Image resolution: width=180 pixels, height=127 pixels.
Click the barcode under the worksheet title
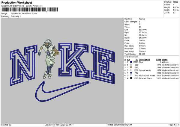coord(30,10)
